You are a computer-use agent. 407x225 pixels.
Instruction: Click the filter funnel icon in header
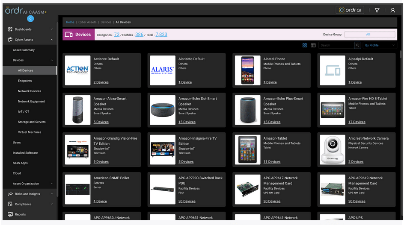pyautogui.click(x=377, y=10)
